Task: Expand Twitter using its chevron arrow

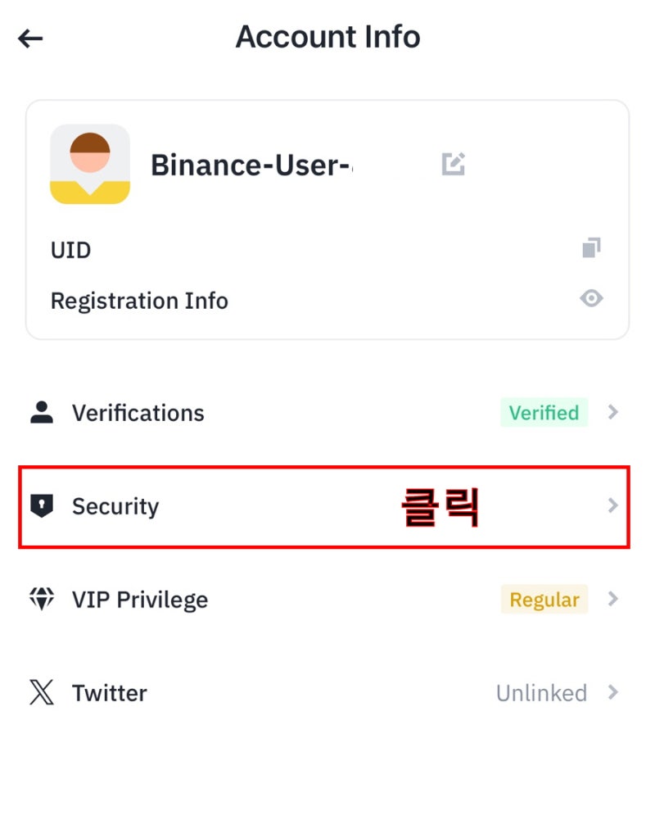Action: tap(613, 692)
